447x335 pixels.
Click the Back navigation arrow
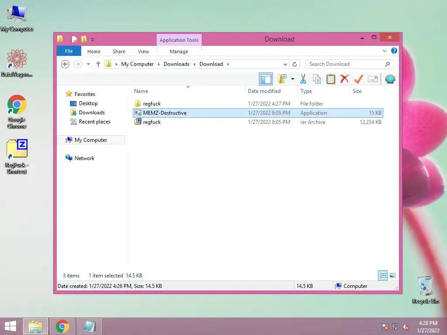[x=65, y=64]
